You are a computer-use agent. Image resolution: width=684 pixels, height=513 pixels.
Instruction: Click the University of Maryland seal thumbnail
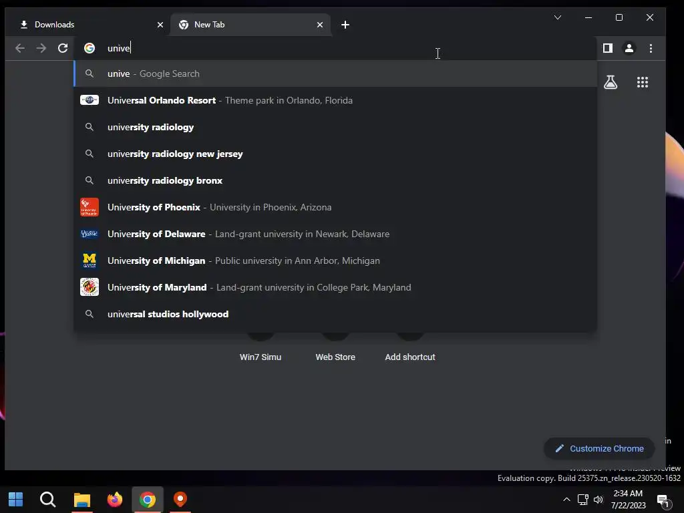coord(90,287)
